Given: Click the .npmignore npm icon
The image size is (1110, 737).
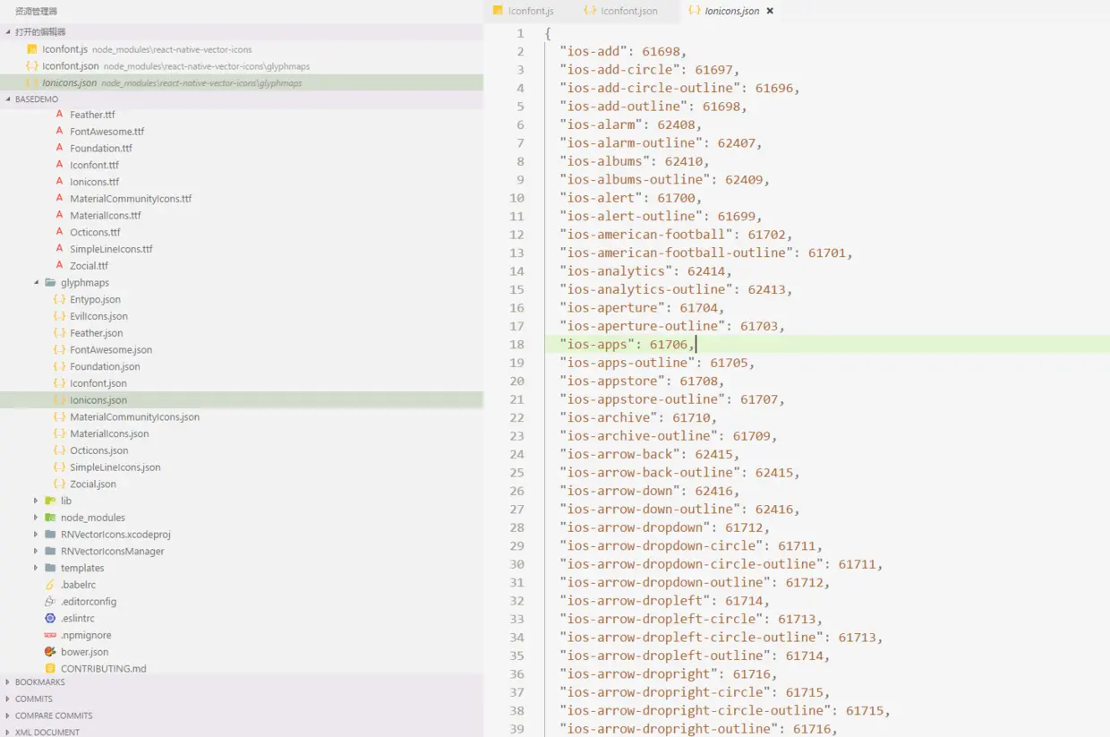Looking at the screenshot, I should click(50, 635).
